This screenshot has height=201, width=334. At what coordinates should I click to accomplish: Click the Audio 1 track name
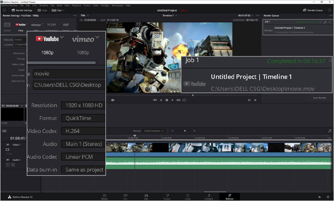[x=16, y=160]
